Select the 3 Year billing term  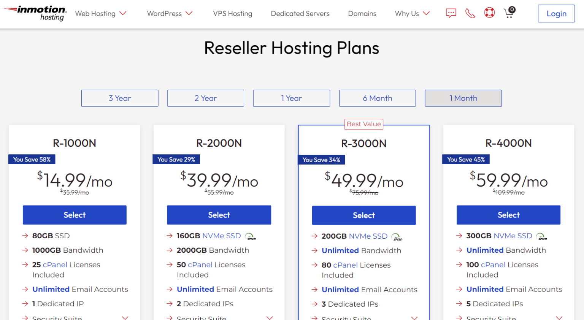[x=120, y=98]
